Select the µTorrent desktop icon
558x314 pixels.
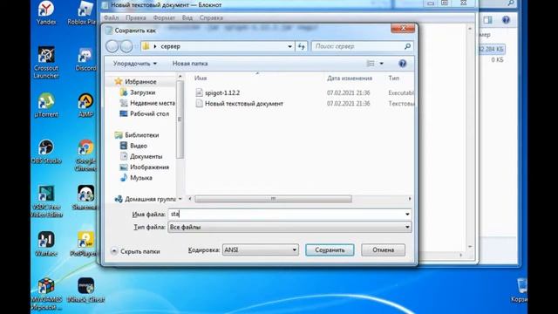(46, 105)
